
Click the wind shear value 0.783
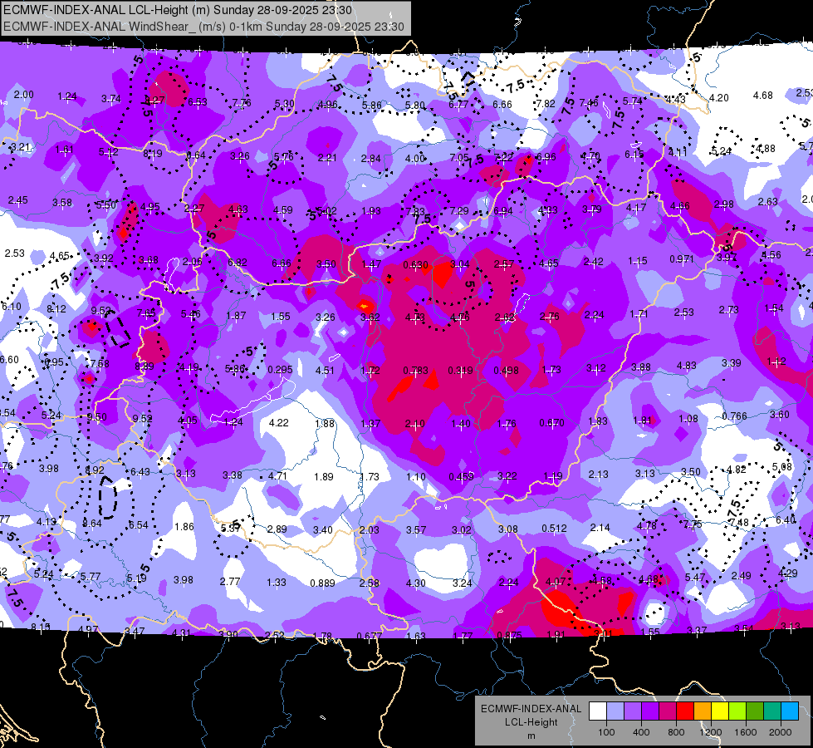(416, 370)
